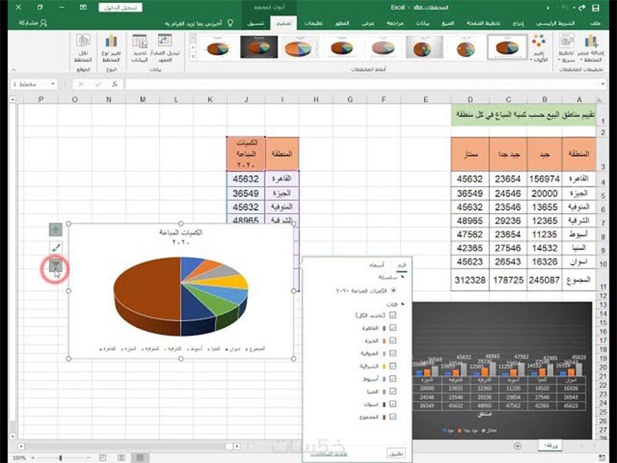
Task: Uncheck the المنوفية category checkbox
Action: (393, 353)
